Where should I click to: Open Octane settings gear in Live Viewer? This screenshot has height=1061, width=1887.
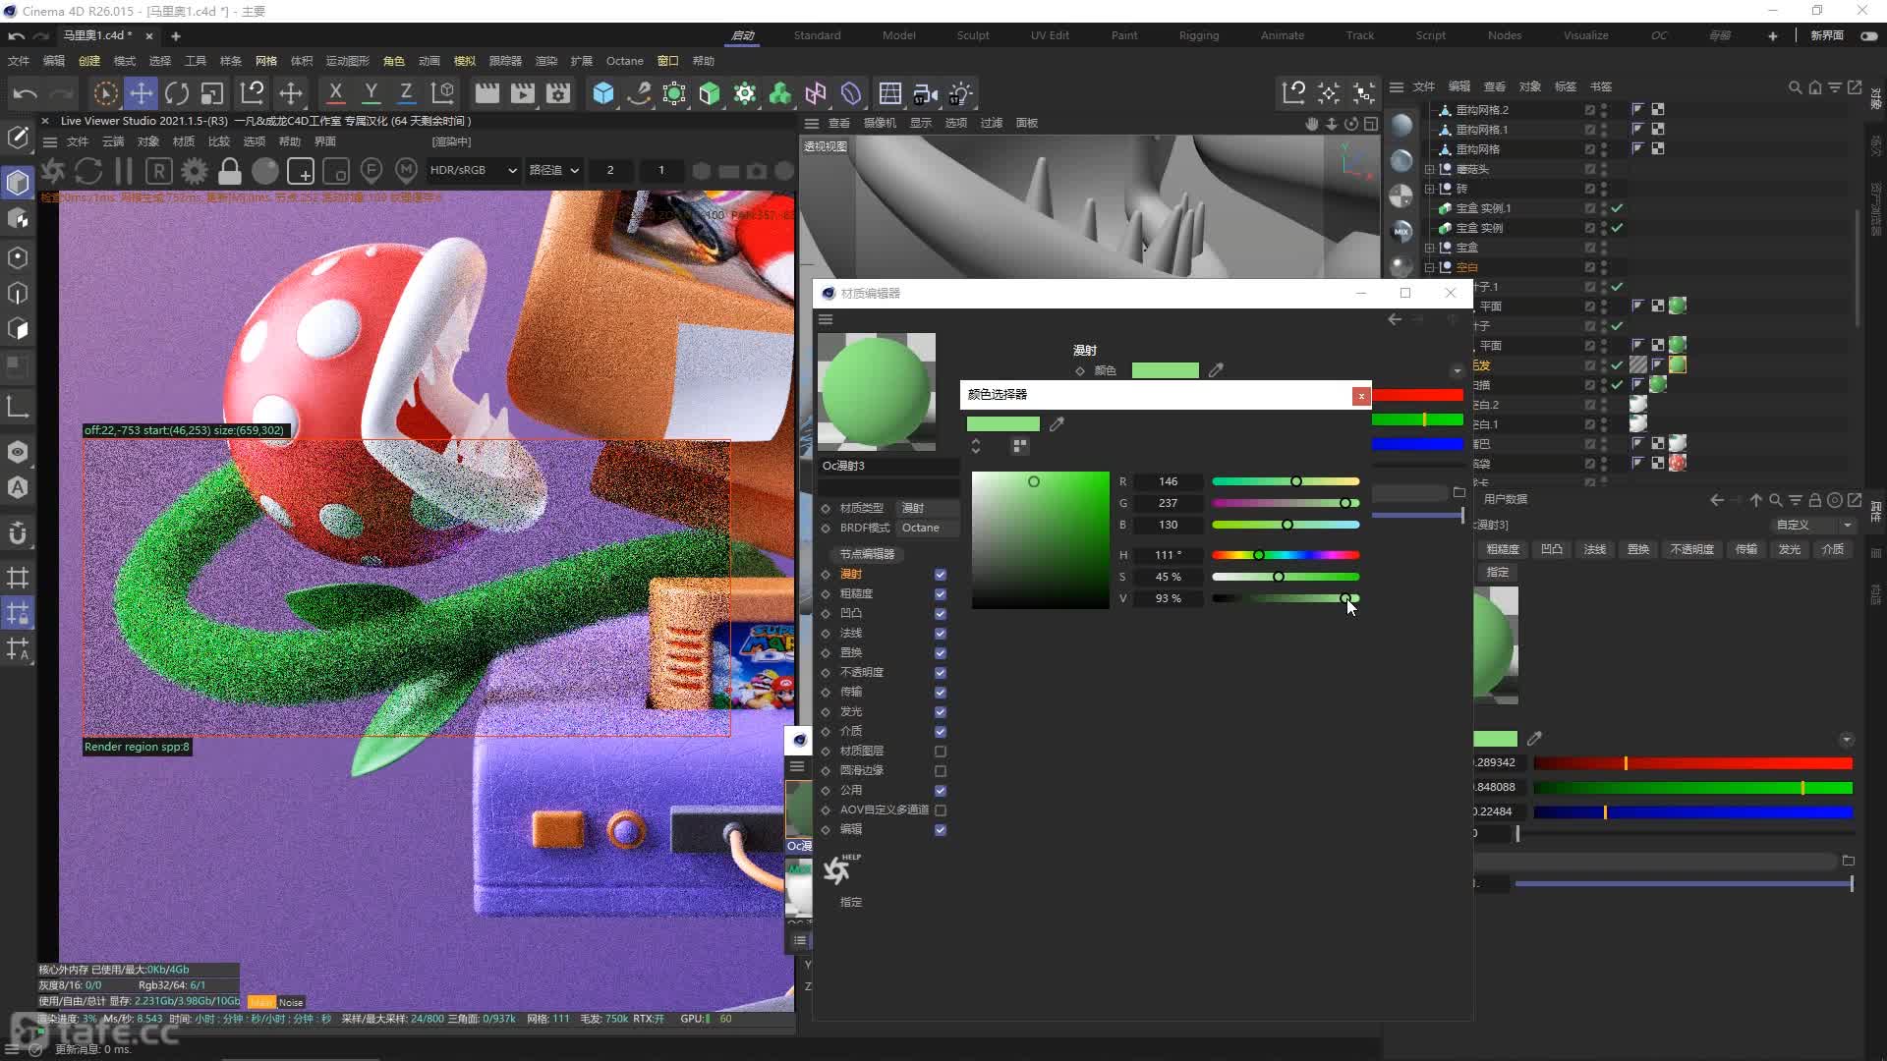[195, 171]
